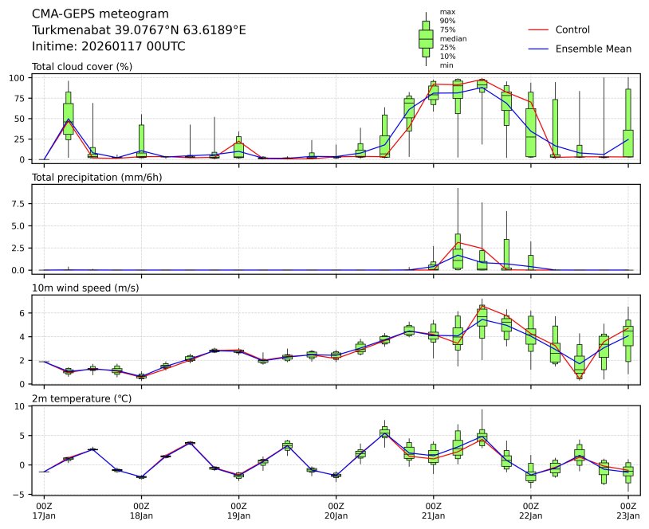The image size is (649, 529).
Task: Click the 00Z 21Jan x-axis tick label
Action: (x=434, y=511)
